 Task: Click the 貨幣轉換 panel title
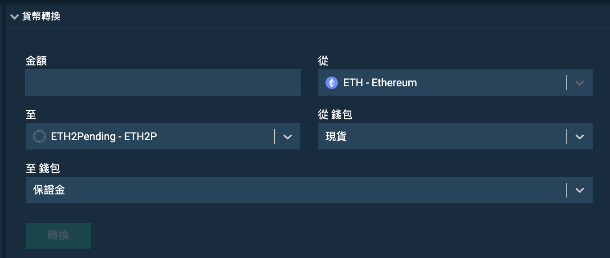pos(41,17)
